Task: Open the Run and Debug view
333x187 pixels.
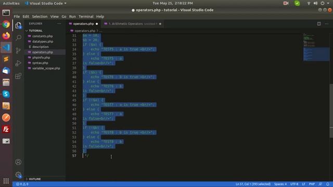Action: 18,63
